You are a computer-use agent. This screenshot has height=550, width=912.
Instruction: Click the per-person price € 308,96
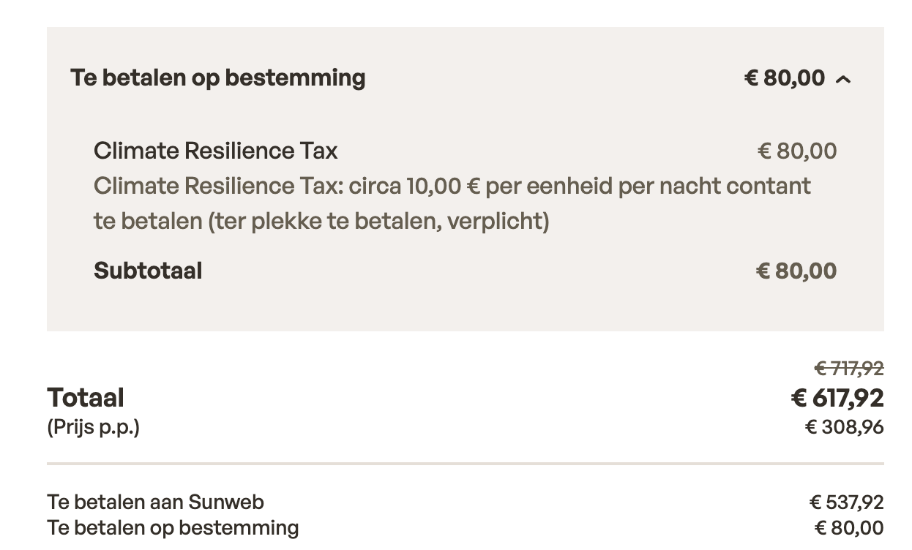pyautogui.click(x=844, y=426)
